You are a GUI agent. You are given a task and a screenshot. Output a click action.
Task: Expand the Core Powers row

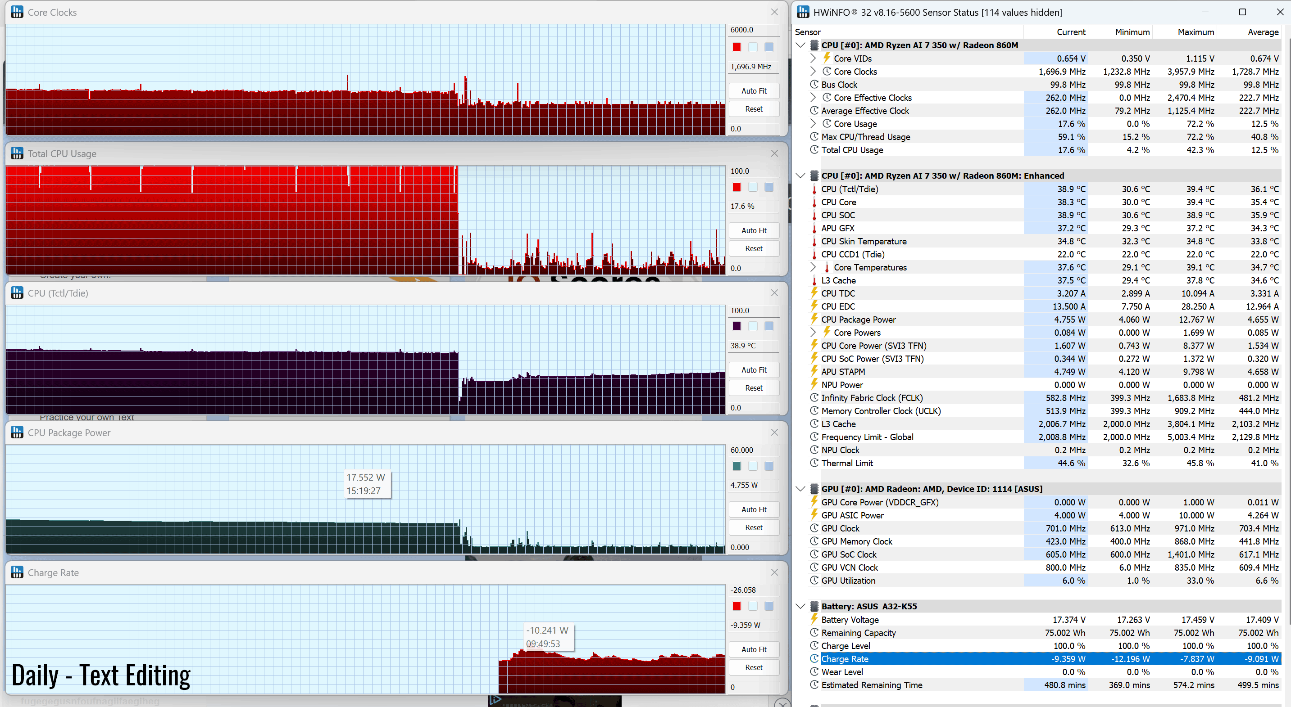pos(813,332)
